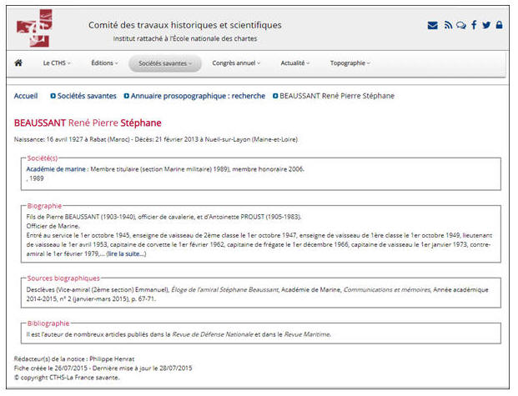518x396 pixels.
Task: Go to home via house icon
Action: coord(18,63)
